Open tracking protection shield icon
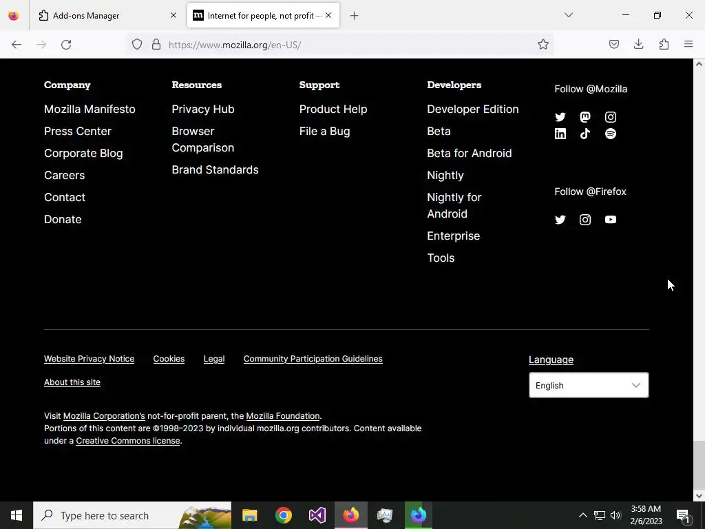 [x=137, y=44]
